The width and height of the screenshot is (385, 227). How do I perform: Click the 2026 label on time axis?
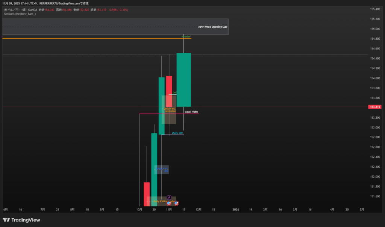click(236, 210)
